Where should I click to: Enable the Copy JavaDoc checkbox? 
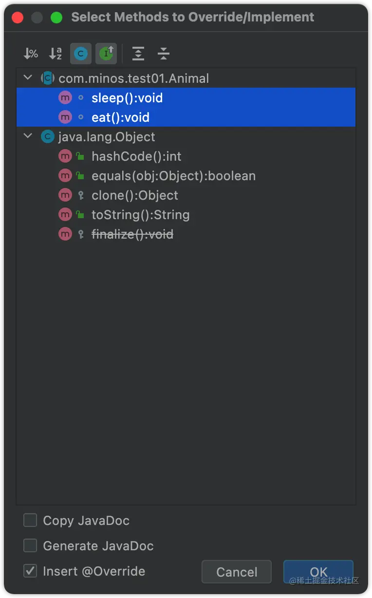30,521
